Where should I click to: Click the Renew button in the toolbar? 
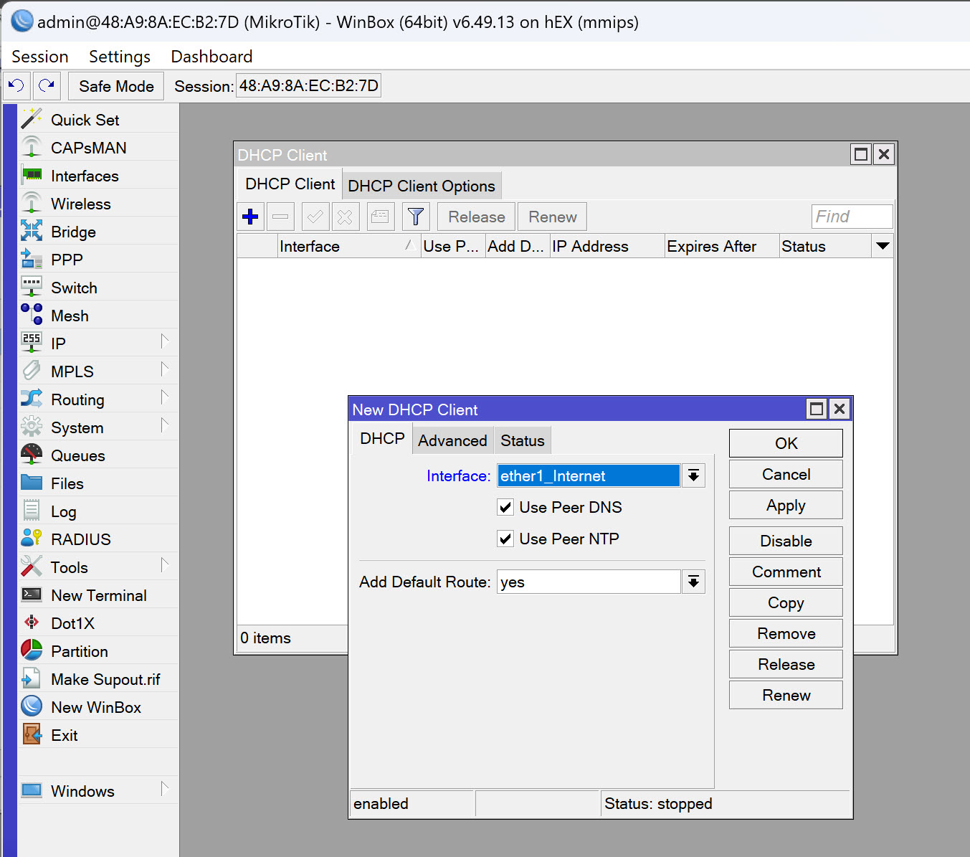(551, 216)
